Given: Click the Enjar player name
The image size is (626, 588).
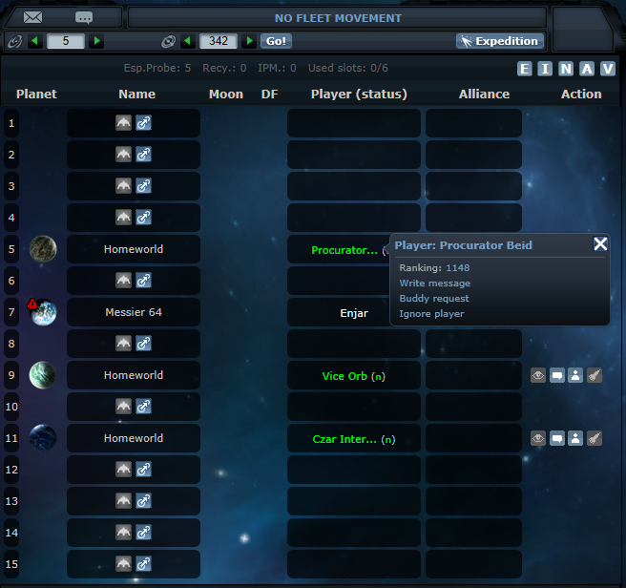Looking at the screenshot, I should click(x=354, y=313).
